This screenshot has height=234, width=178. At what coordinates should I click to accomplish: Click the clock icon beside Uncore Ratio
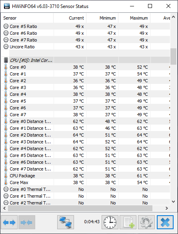(6, 47)
